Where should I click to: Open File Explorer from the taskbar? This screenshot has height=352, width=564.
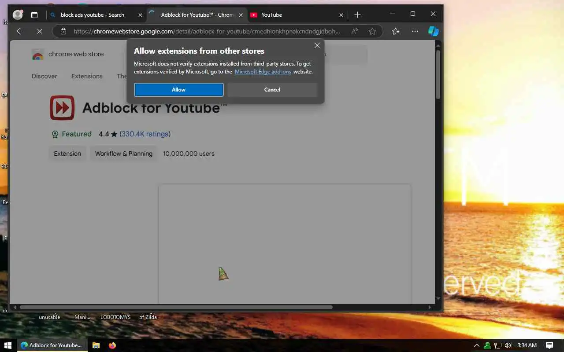pyautogui.click(x=96, y=345)
